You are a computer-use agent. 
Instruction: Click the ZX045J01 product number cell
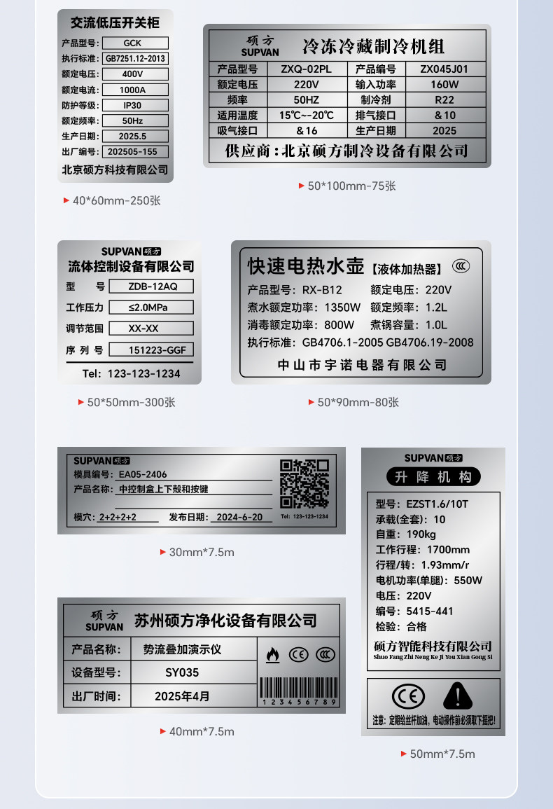444,69
